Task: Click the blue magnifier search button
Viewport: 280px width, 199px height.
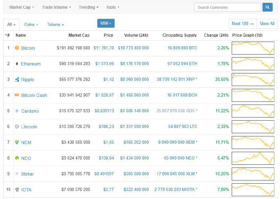Action: (267, 7)
